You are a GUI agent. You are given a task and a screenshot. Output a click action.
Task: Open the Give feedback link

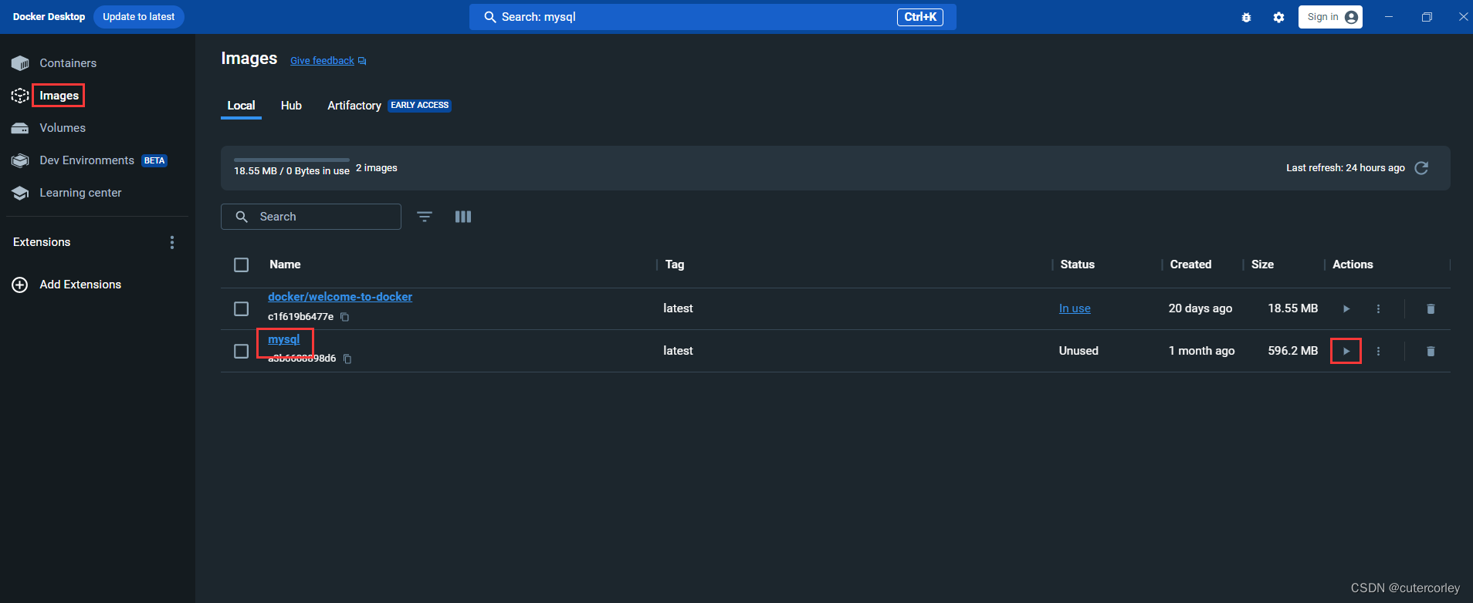click(x=322, y=61)
